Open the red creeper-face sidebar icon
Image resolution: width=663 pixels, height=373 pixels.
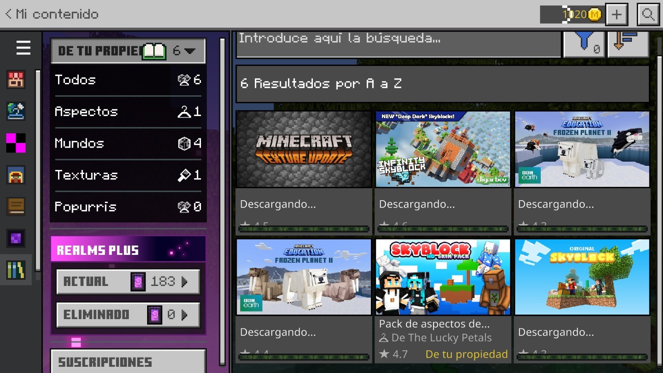[x=16, y=79]
